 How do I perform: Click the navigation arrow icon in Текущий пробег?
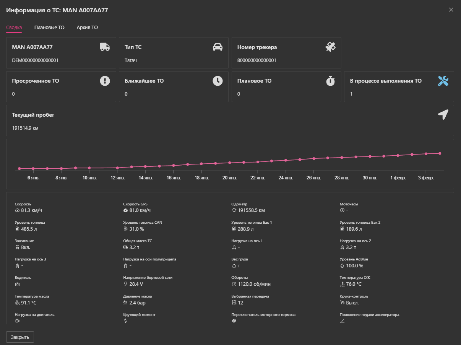(443, 114)
